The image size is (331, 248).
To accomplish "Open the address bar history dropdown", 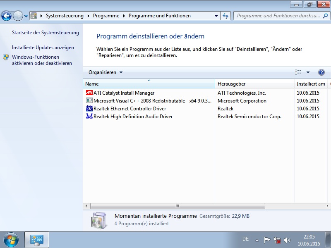I will [x=216, y=16].
